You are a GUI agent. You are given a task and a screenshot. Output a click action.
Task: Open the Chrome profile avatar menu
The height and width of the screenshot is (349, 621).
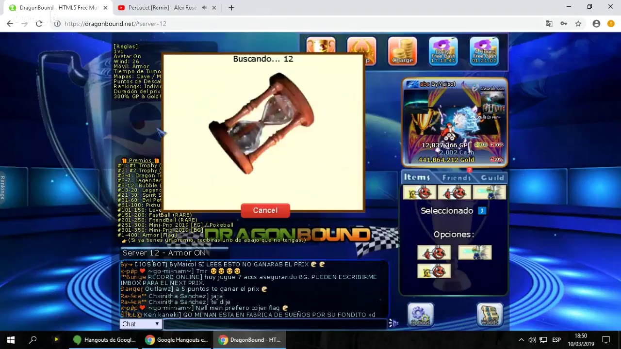(x=596, y=24)
